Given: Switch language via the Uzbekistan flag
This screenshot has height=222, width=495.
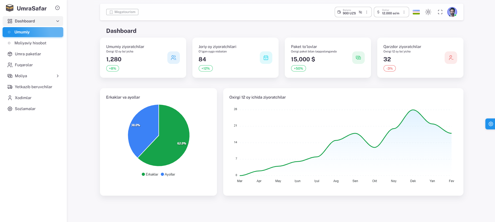Looking at the screenshot, I should tap(416, 12).
